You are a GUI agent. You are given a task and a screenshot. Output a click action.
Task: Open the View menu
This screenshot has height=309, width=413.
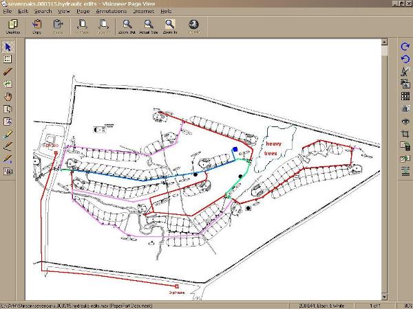pos(63,12)
